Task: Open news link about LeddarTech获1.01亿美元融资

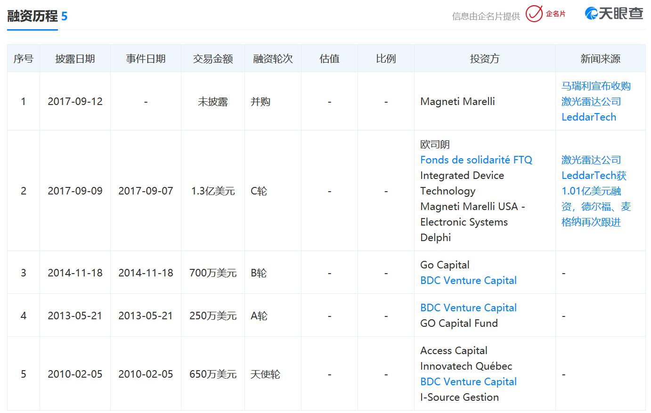Action: pos(596,191)
